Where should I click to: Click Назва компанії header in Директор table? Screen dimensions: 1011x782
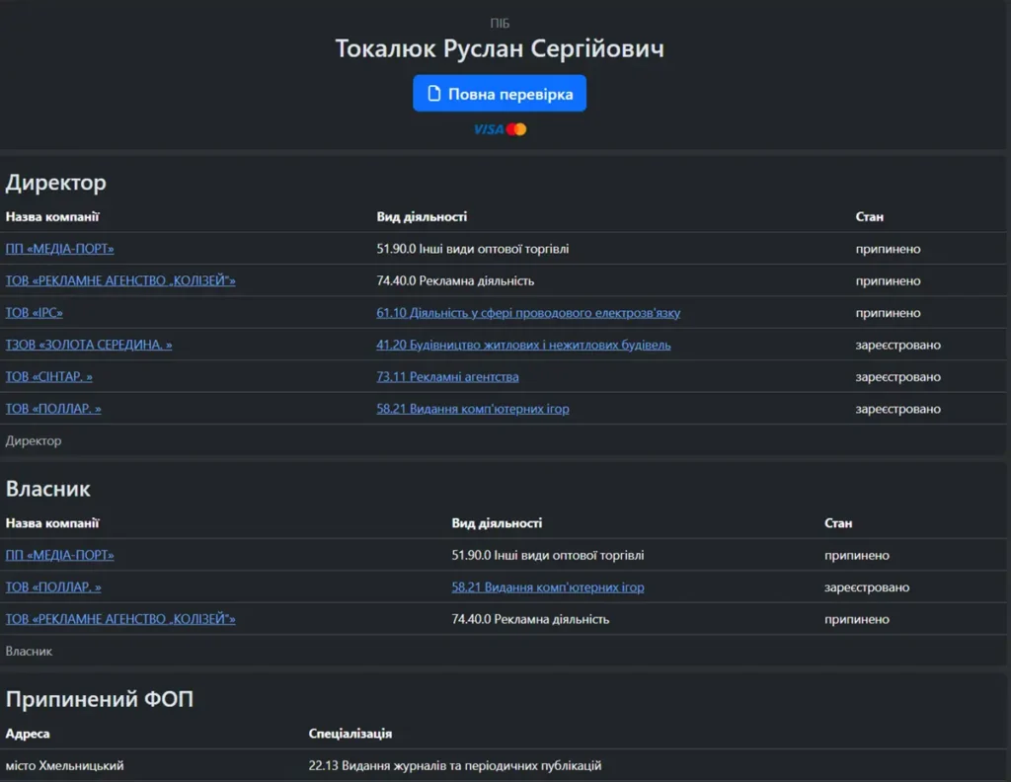(x=52, y=216)
